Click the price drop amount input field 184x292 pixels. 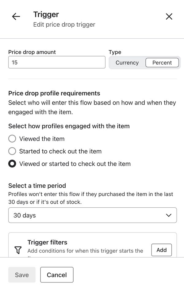click(x=57, y=62)
